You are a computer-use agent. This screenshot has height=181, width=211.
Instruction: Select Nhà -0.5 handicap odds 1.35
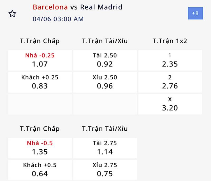[x=40, y=147]
